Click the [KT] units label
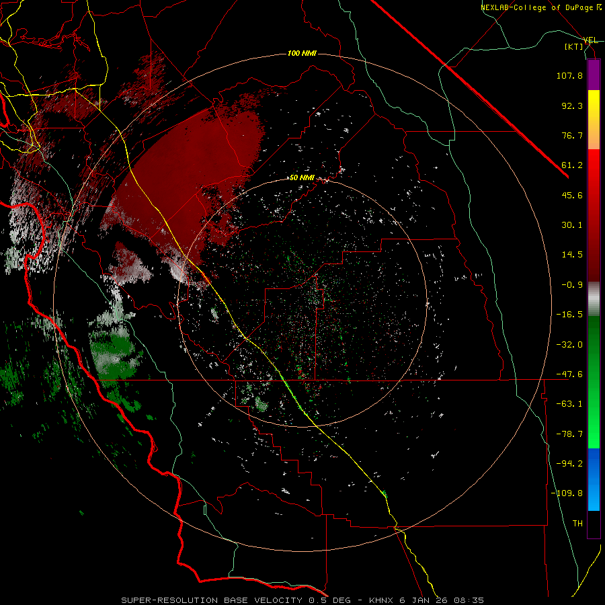The height and width of the screenshot is (605, 605). [574, 46]
